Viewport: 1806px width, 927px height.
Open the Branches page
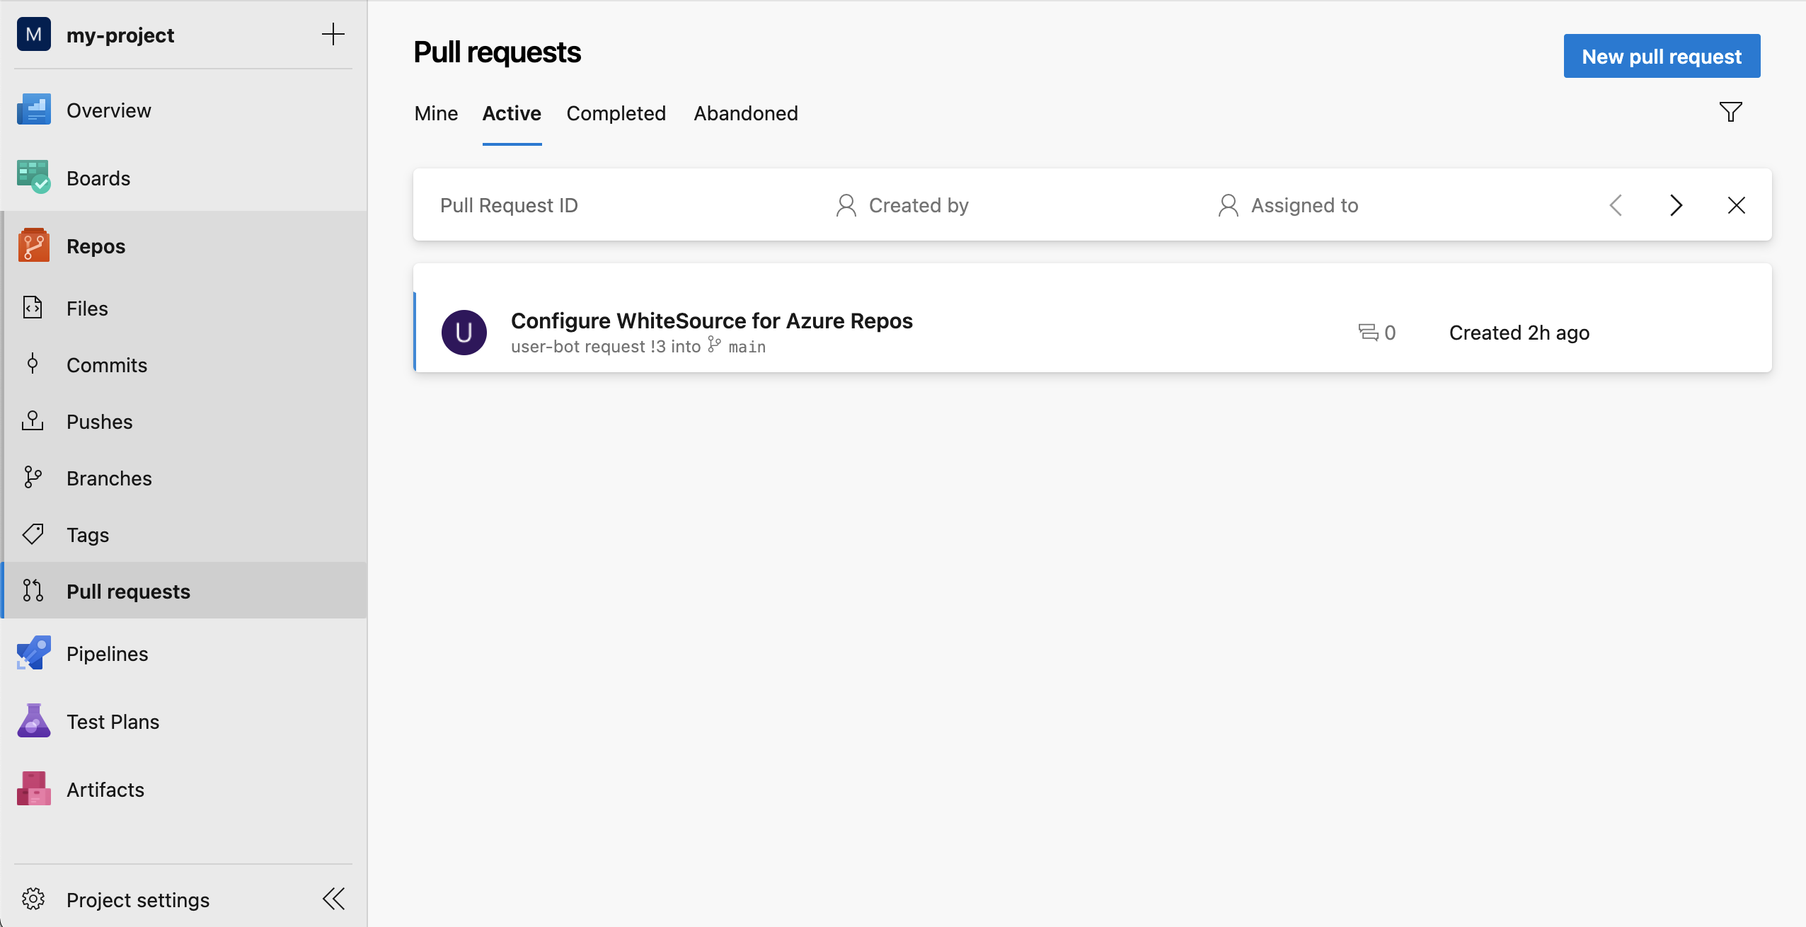109,478
